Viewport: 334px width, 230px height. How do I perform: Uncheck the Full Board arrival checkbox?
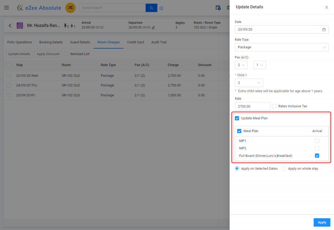pos(317,156)
